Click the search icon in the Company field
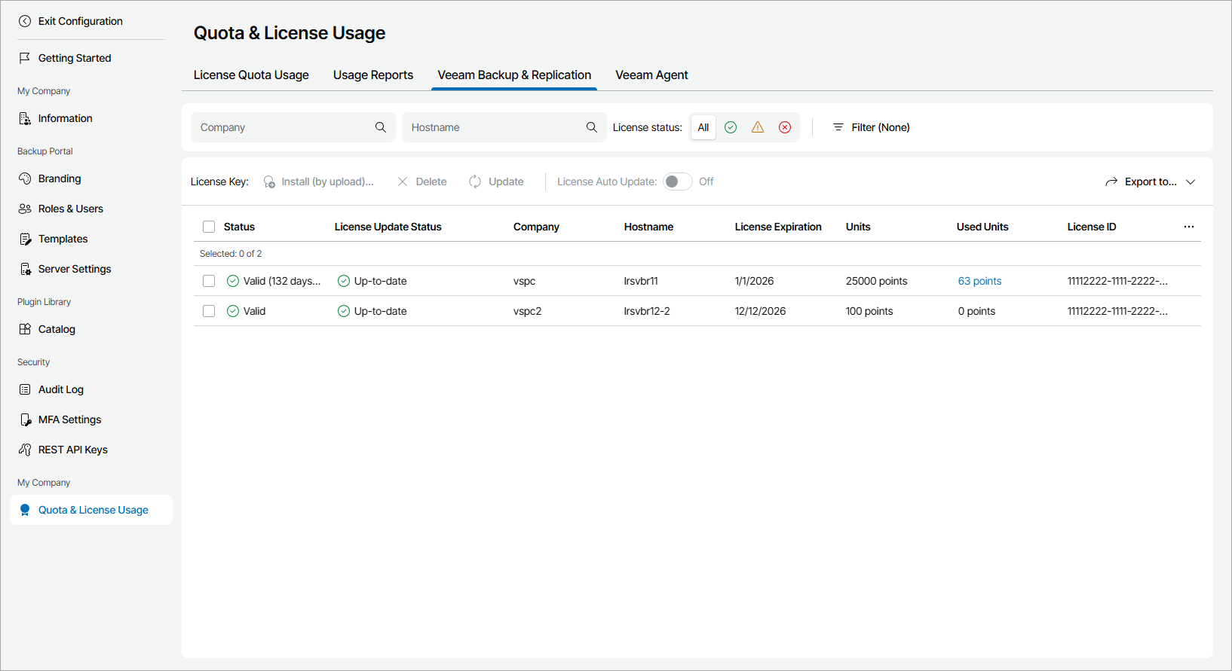This screenshot has width=1232, height=671. [x=381, y=127]
